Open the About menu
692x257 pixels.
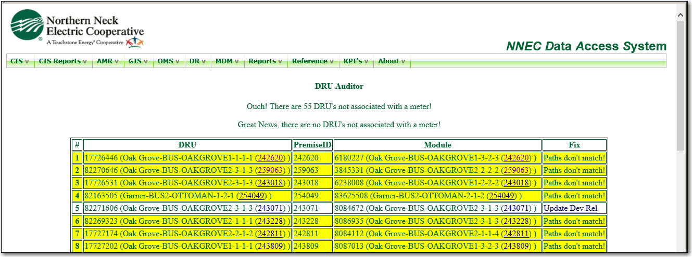coord(392,61)
